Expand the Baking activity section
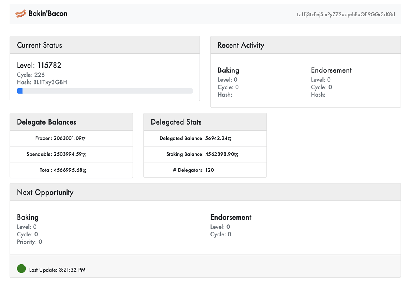 [x=228, y=70]
